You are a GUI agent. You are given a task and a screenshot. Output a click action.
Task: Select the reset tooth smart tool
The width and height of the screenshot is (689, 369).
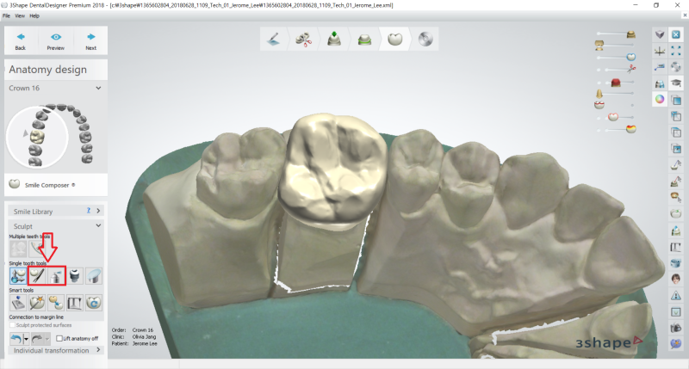[x=94, y=303]
